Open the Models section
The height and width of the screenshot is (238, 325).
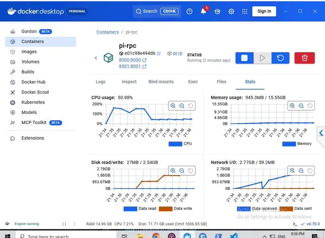click(41, 113)
